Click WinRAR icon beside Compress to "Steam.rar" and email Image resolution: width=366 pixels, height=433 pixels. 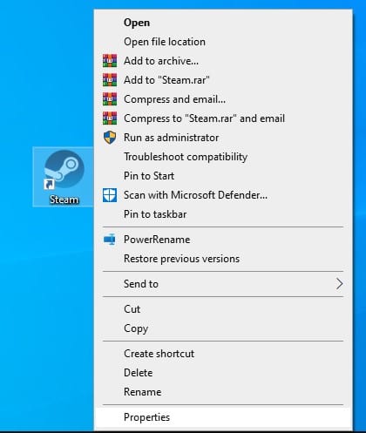[110, 118]
